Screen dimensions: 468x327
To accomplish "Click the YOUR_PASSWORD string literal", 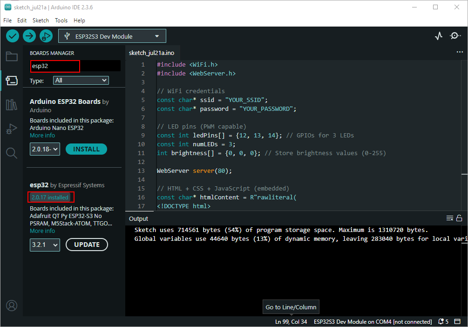I will pyautogui.click(x=266, y=109).
